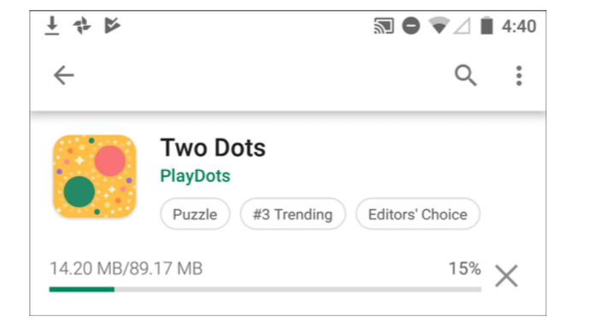Image resolution: width=600 pixels, height=328 pixels.
Task: Tap the do-not-disturb status icon
Action: (411, 26)
